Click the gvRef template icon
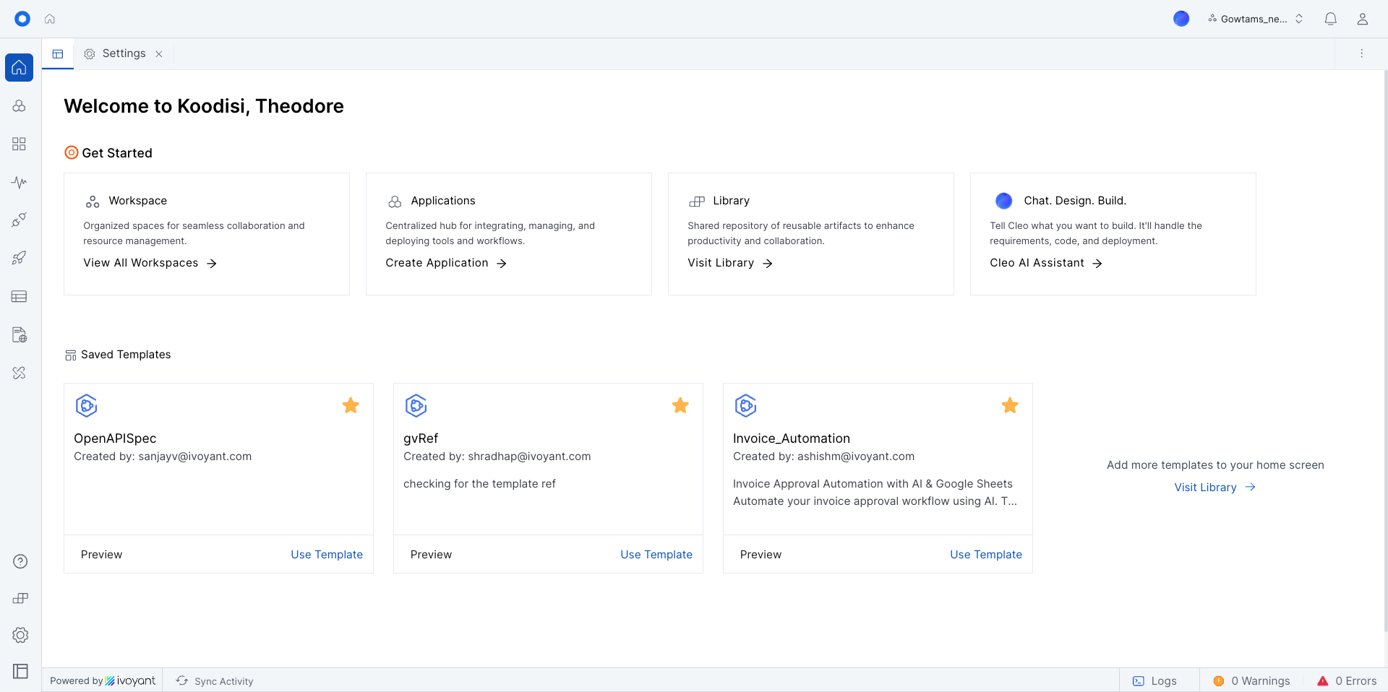Screen dimensions: 1388x692 point(416,406)
